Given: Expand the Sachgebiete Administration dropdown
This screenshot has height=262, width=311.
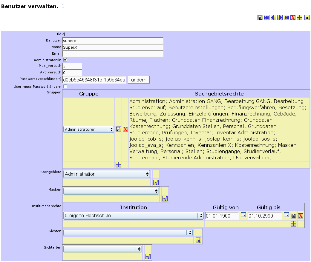Looking at the screenshot, I should point(107,174).
